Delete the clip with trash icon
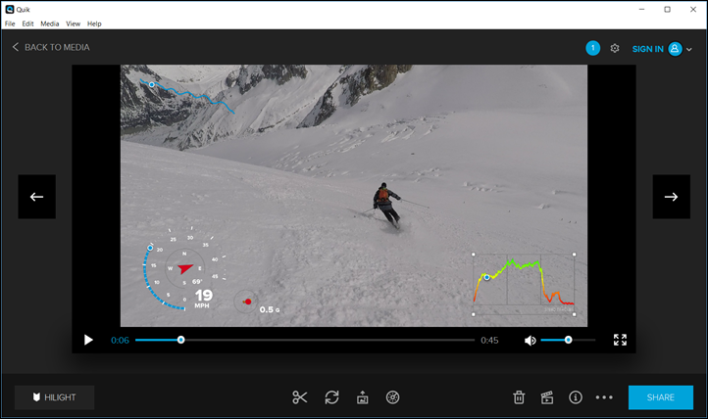 519,397
